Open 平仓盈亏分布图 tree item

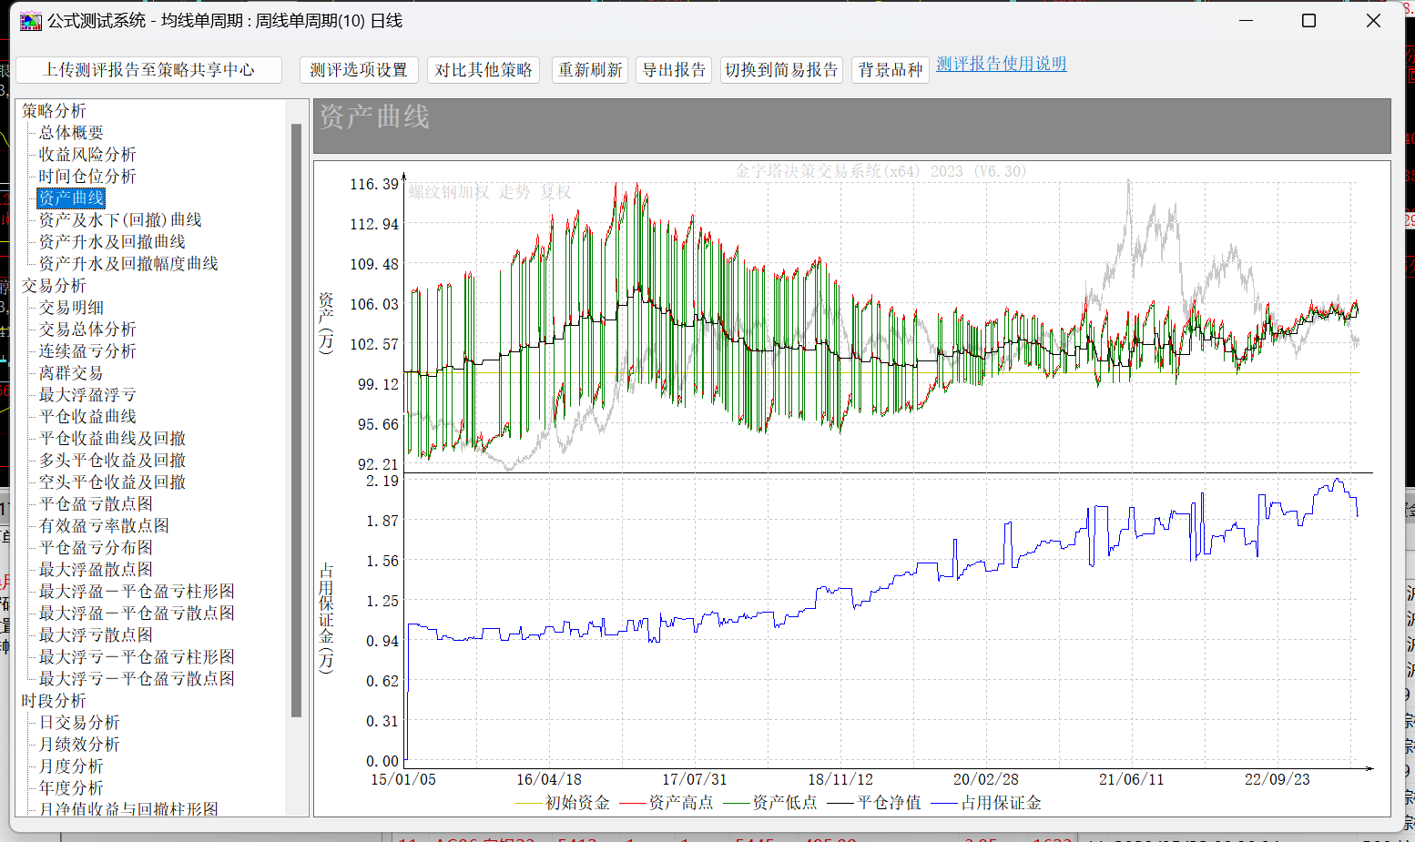(x=96, y=548)
